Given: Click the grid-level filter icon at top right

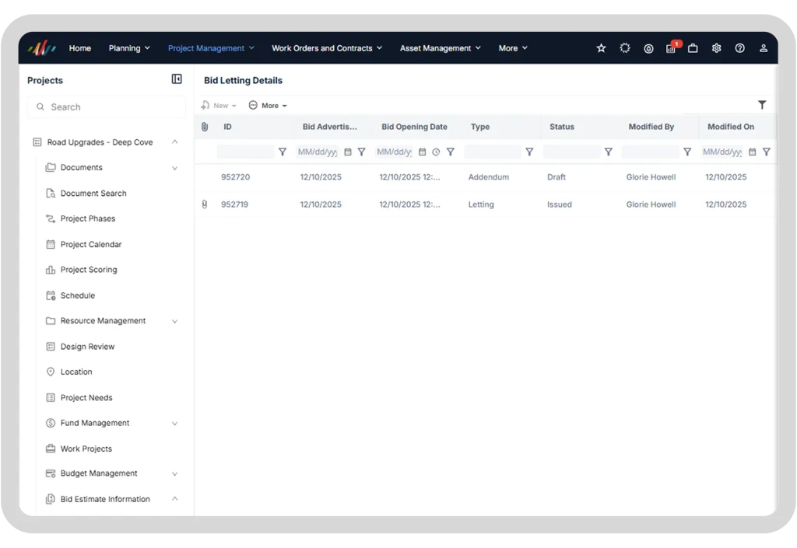Looking at the screenshot, I should click(761, 105).
